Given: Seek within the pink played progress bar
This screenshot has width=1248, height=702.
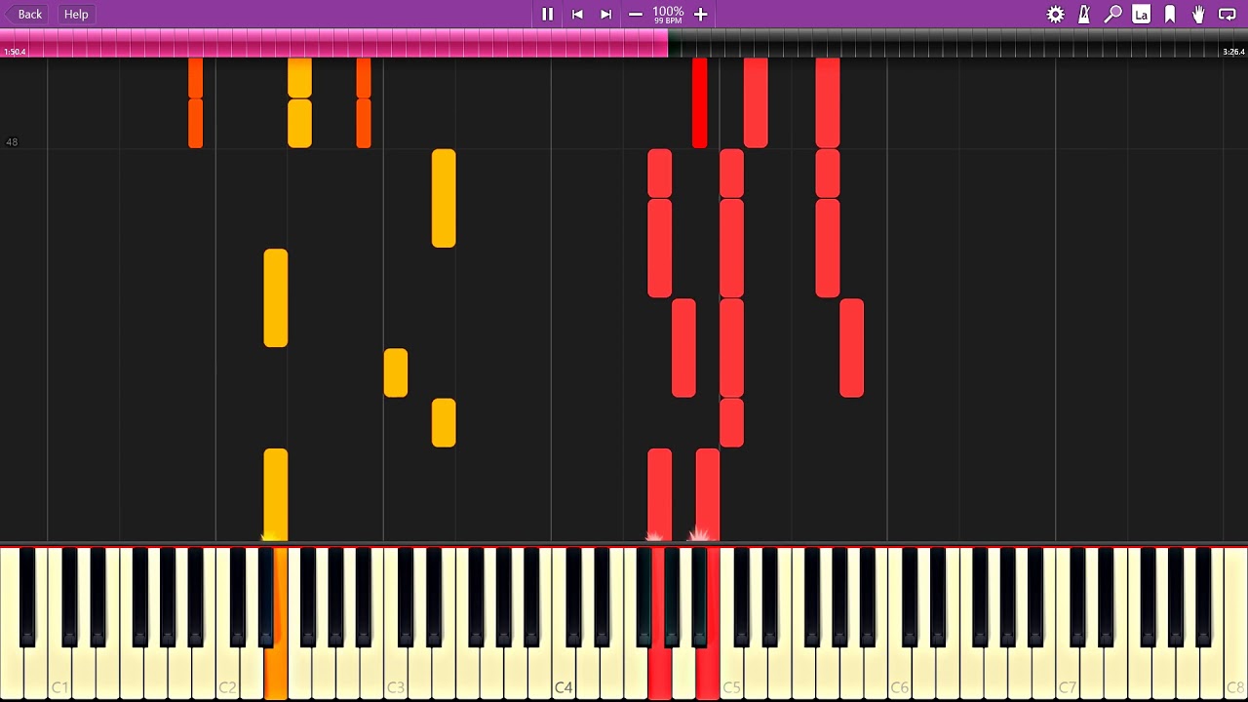Looking at the screenshot, I should click(333, 43).
